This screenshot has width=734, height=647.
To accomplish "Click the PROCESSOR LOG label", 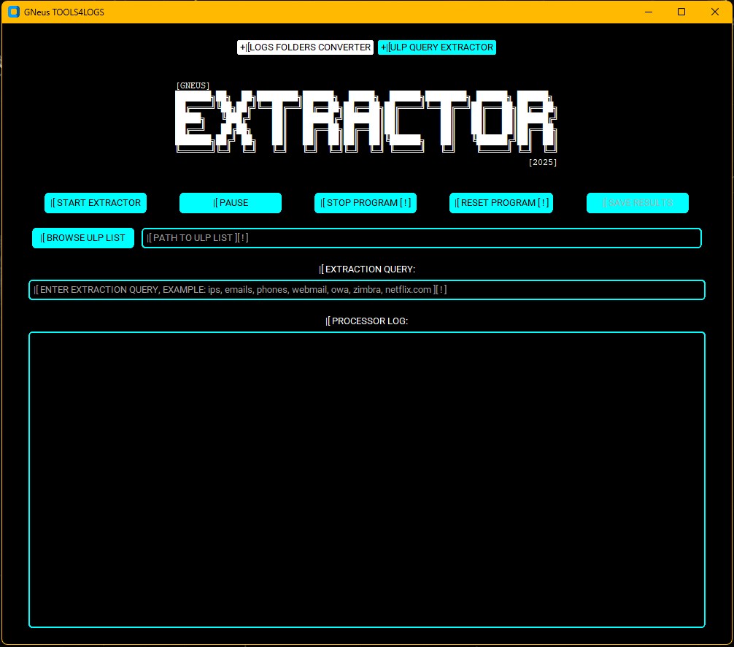I will 366,321.
